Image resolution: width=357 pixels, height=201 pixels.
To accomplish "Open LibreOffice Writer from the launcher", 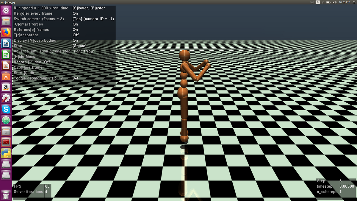I will pyautogui.click(x=6, y=43).
